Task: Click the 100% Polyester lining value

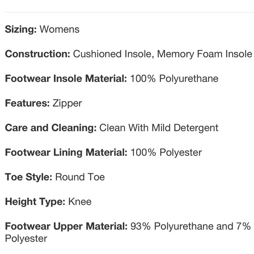Action: click(x=166, y=153)
